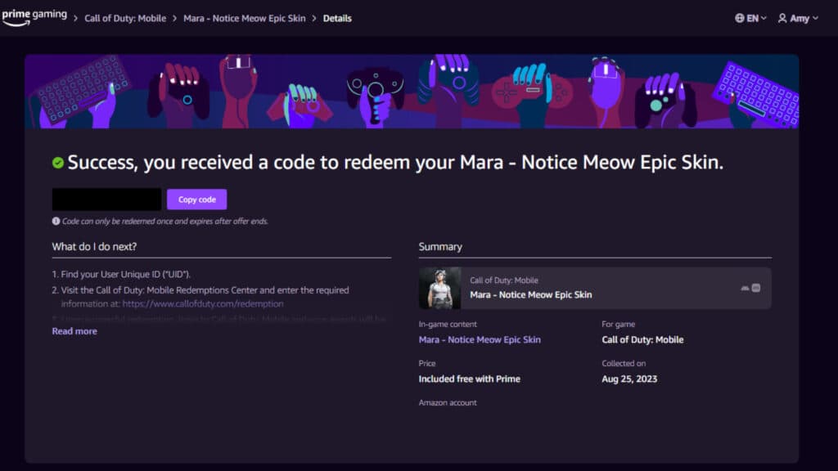
Task: Click the person icon beside Amy
Action: 784,17
